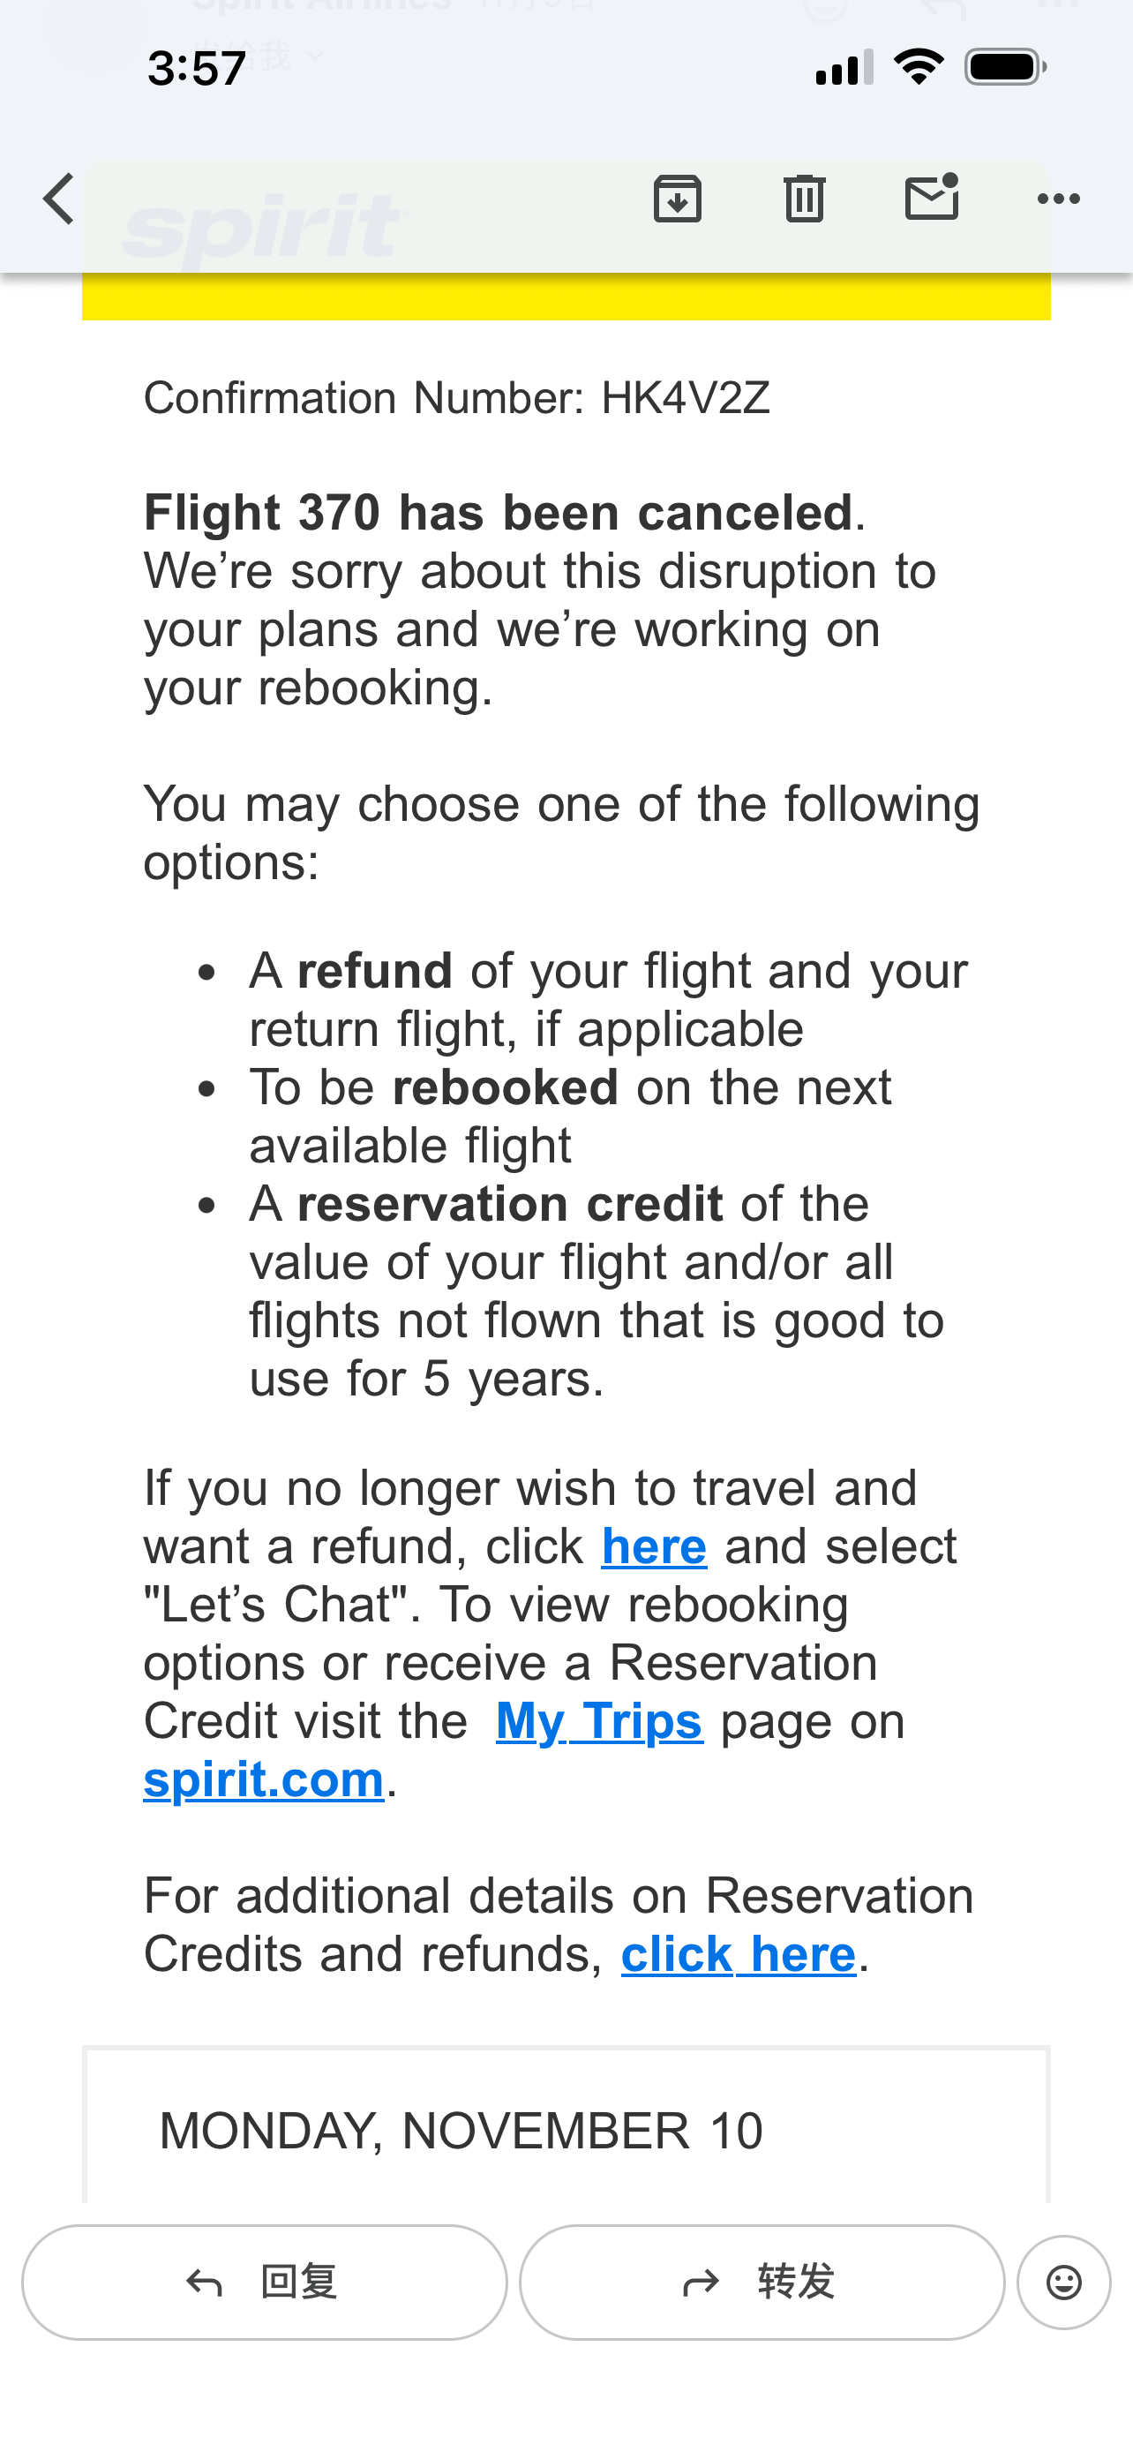Tap the MONDAY, NOVEMBER 10 date card

[461, 2130]
